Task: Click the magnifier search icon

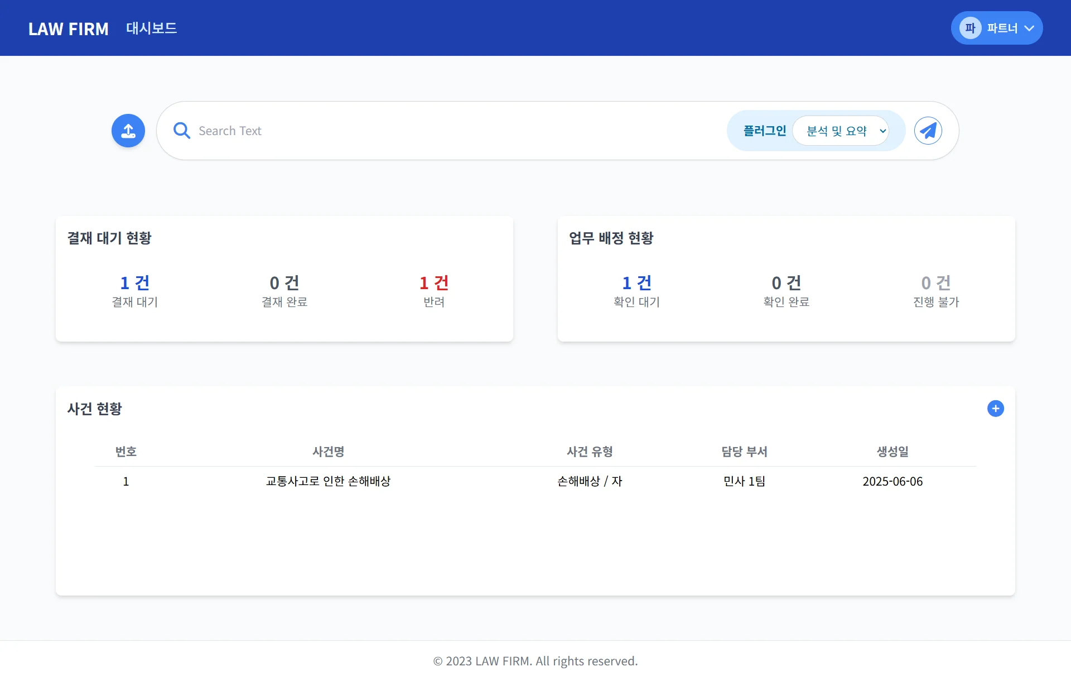Action: pyautogui.click(x=181, y=131)
